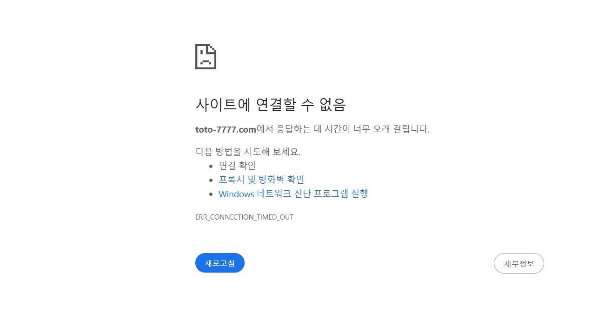Click the bullet dot beside Windows 네트워크 진단
The image size is (612, 334).
coord(211,194)
